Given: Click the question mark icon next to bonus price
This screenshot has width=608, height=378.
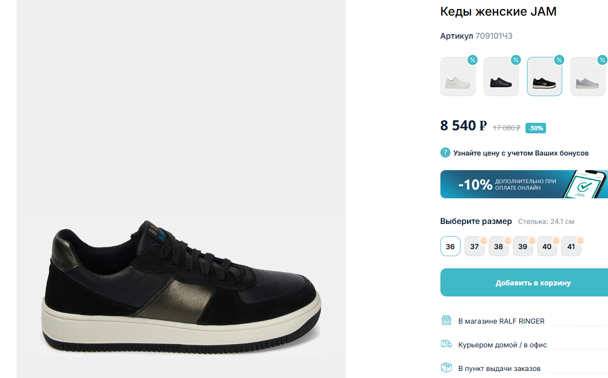Looking at the screenshot, I should point(445,153).
